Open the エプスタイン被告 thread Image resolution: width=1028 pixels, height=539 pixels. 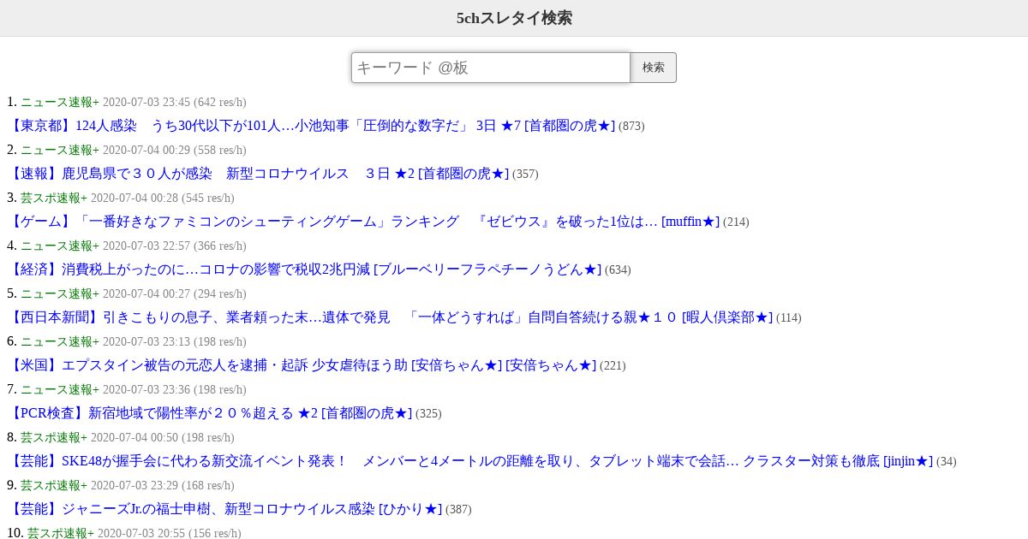coord(302,365)
